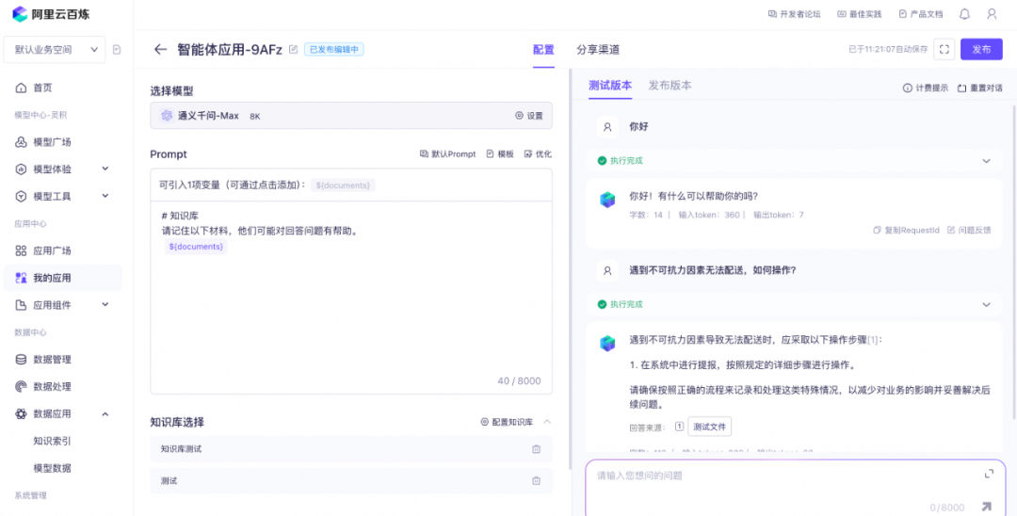
Task: Expand second 执行完成 details chevron
Action: (987, 305)
